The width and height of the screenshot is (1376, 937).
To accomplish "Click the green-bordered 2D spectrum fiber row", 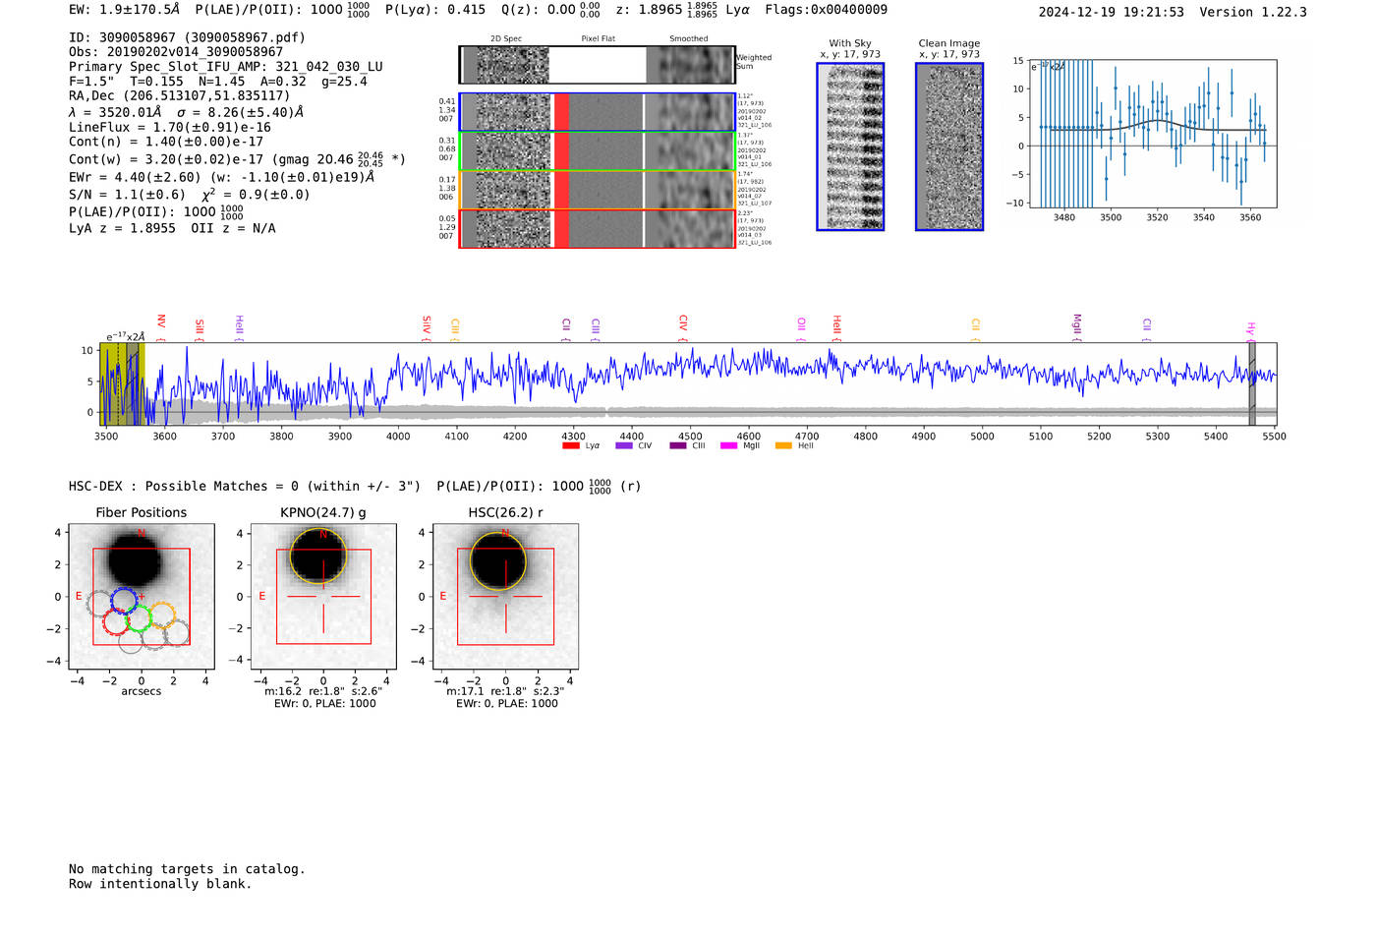I will (x=598, y=151).
